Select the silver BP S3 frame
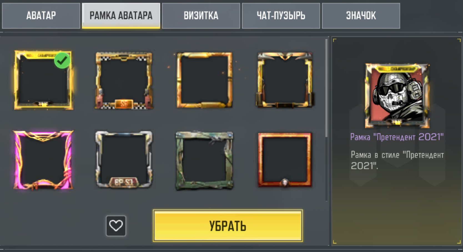This screenshot has width=463, height=252. [124, 160]
